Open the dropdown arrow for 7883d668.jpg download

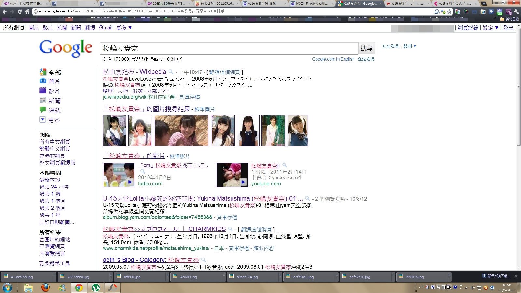(112, 277)
